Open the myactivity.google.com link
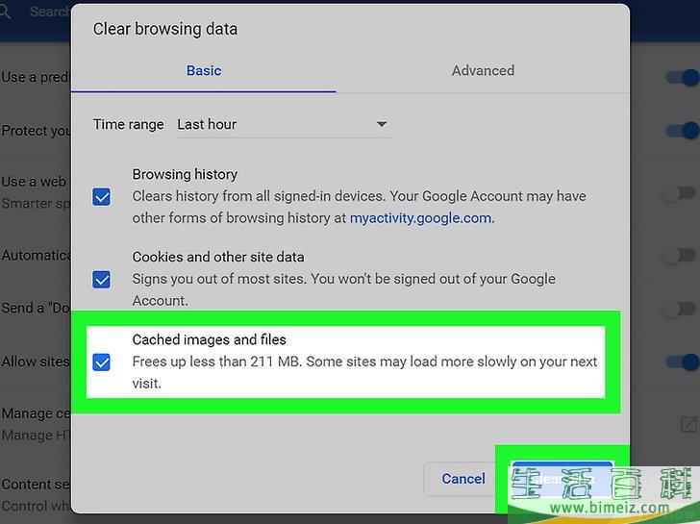 [x=420, y=218]
